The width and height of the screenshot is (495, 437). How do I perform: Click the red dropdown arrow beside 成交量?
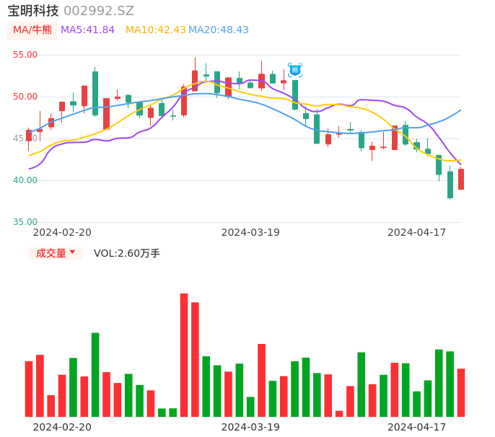72,252
